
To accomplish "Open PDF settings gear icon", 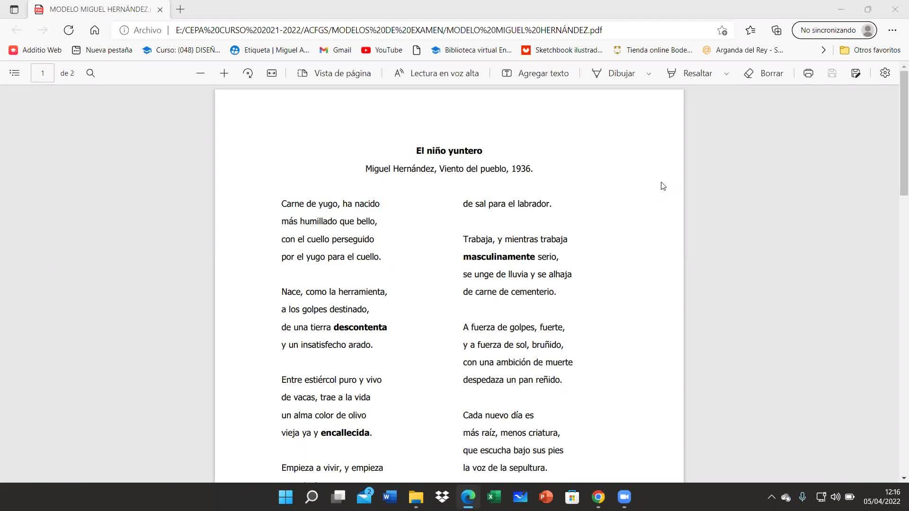I will (885, 73).
